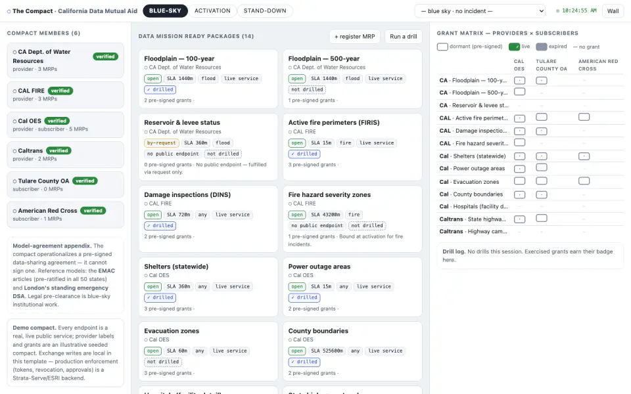Click circle icon beside CAL FIRE member
This screenshot has height=394, width=631.
pyautogui.click(x=14, y=91)
